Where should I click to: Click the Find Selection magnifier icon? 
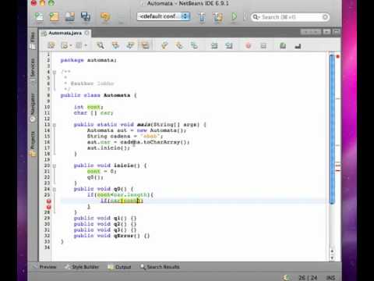coord(101,46)
